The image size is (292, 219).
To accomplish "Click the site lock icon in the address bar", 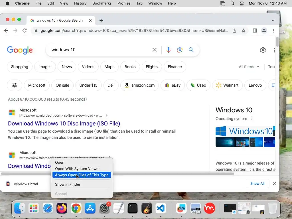I will coord(36,31).
